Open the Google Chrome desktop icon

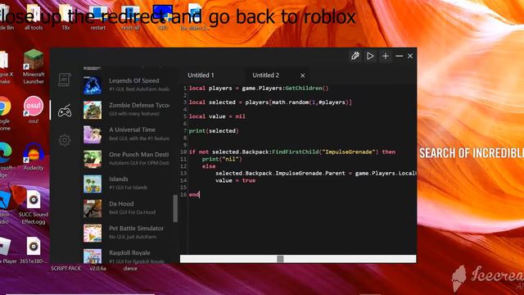[5, 114]
